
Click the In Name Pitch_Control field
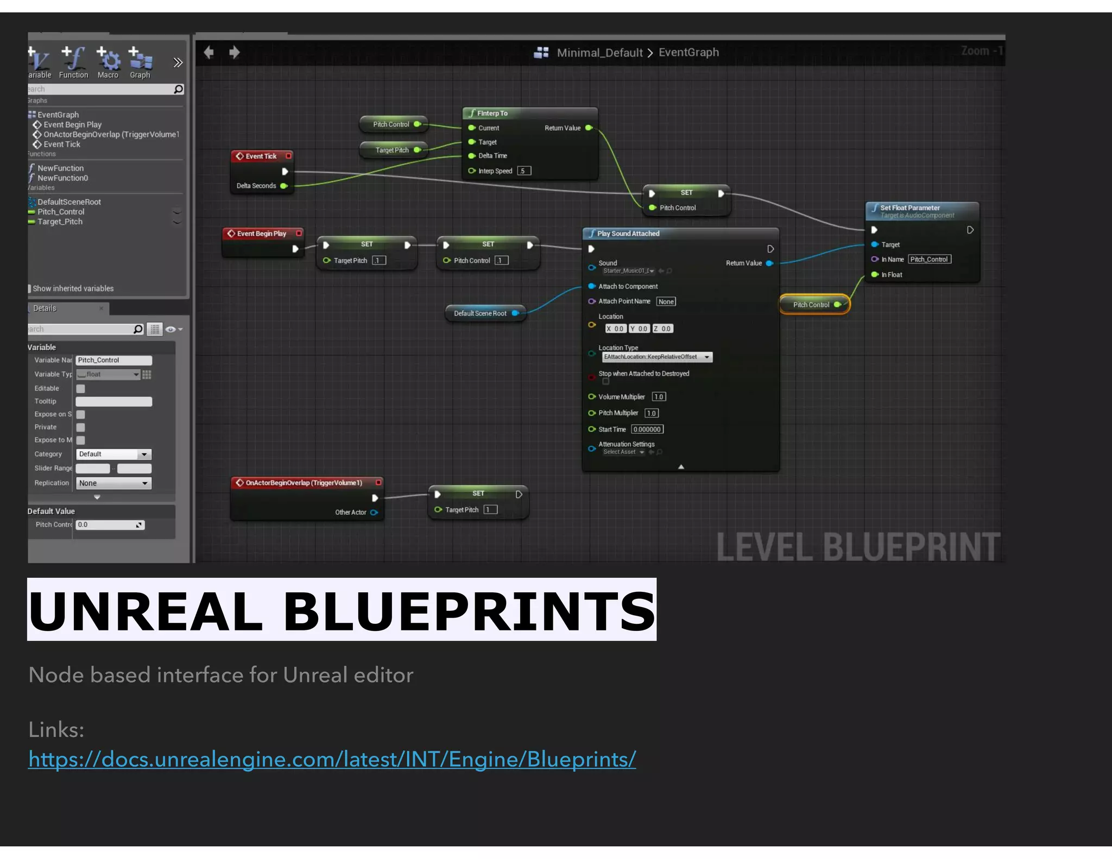pyautogui.click(x=930, y=259)
